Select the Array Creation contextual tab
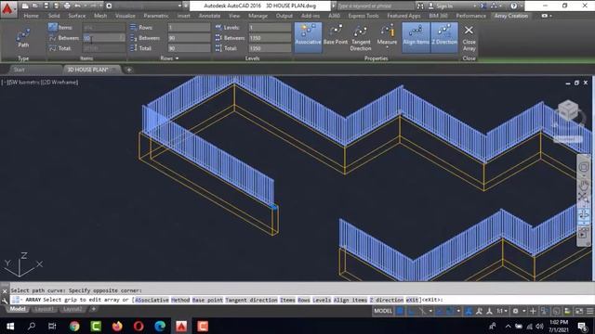The image size is (595, 334). pyautogui.click(x=511, y=16)
